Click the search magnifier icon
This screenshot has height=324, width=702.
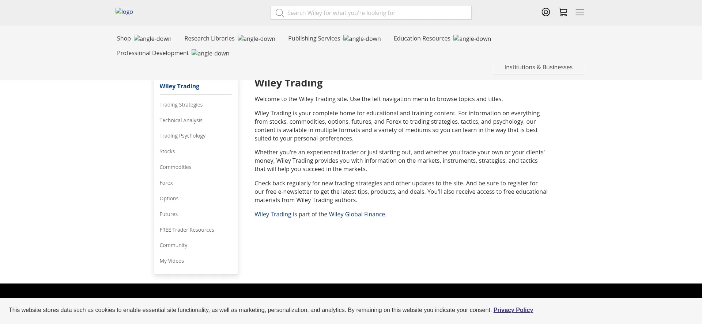click(280, 13)
